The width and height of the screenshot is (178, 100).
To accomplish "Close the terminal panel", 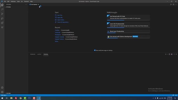I will pos(176,54).
